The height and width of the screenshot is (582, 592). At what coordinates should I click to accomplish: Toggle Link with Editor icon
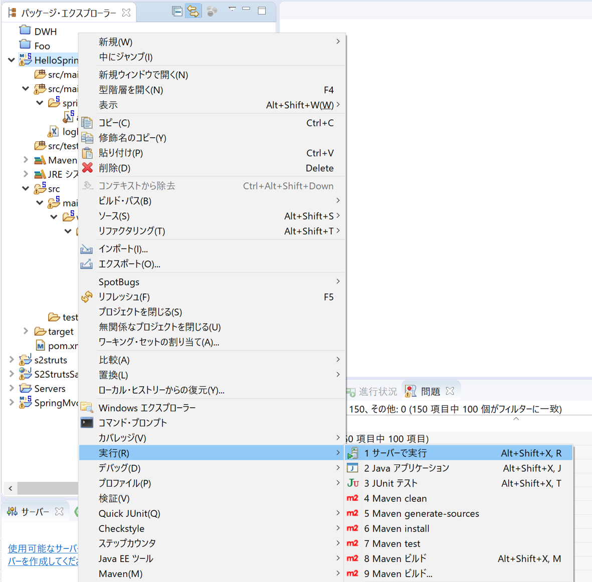(x=193, y=12)
